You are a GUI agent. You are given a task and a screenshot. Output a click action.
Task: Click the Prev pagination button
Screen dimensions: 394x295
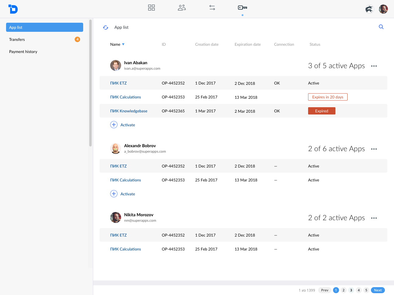pos(325,290)
